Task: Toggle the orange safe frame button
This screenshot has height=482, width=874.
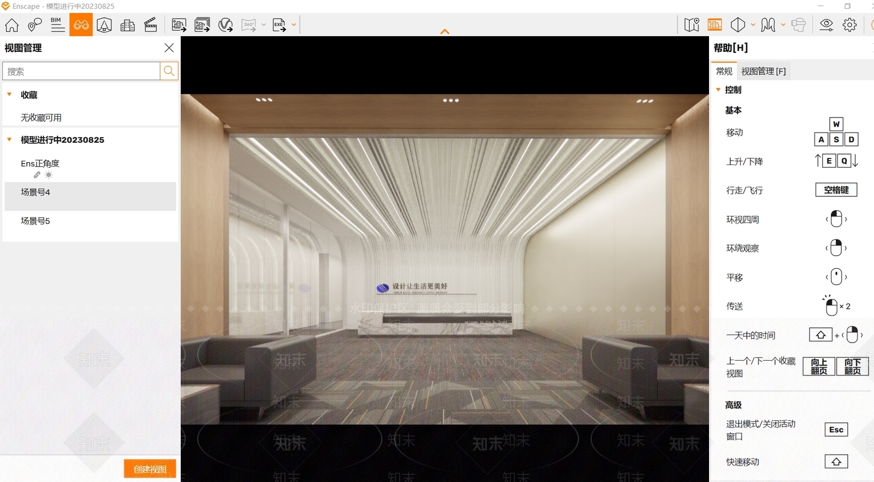Action: pos(714,25)
